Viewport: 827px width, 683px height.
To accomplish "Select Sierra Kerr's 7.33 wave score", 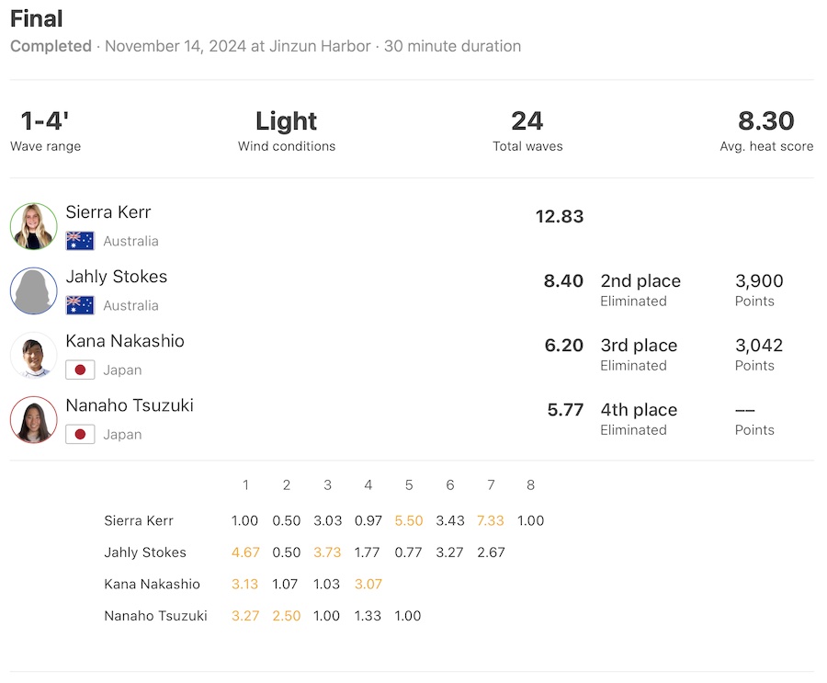I will point(491,520).
